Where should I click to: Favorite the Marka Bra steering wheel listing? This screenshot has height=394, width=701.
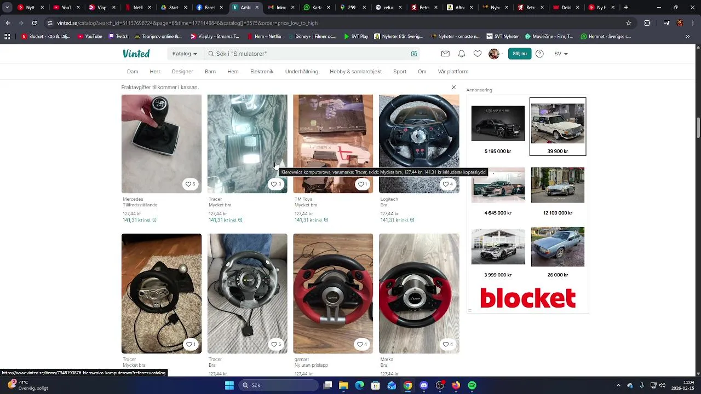[448, 344]
